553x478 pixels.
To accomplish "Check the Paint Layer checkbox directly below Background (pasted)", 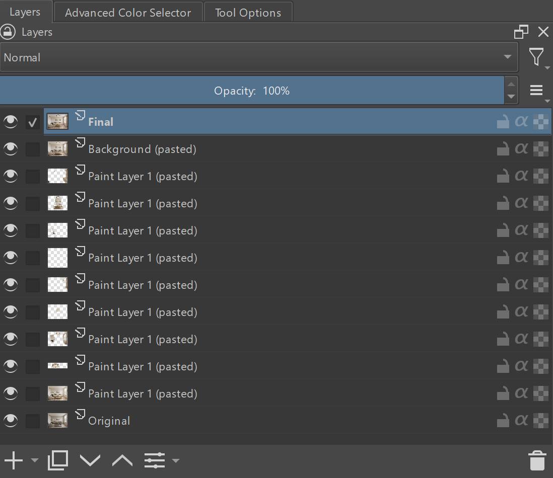I will click(33, 177).
